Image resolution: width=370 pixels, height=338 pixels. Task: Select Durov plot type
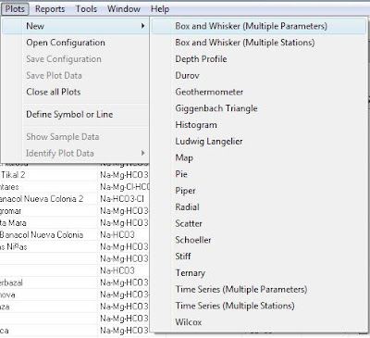pos(187,75)
